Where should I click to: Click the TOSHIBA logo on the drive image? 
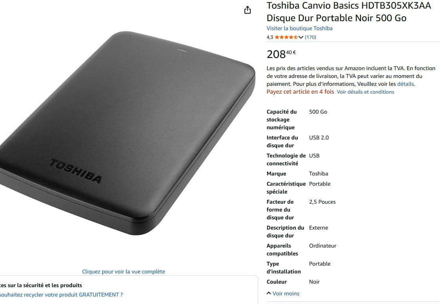click(x=75, y=171)
